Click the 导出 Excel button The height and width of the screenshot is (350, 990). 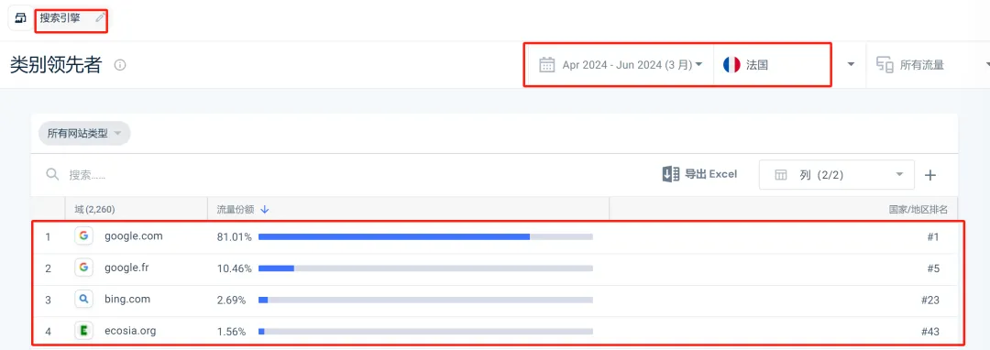[699, 174]
